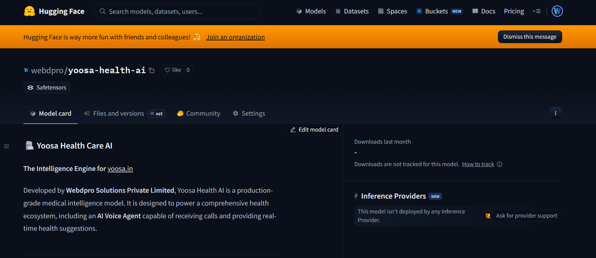Click the Safetensors tag
Image resolution: width=596 pixels, height=258 pixels.
coord(47,88)
